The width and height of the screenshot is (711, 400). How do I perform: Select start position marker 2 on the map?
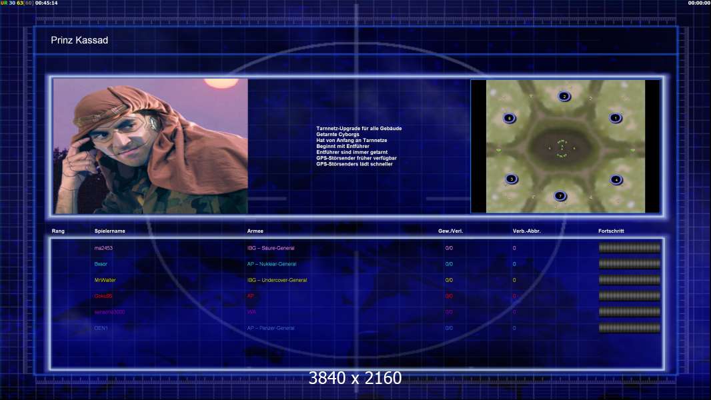(564, 97)
